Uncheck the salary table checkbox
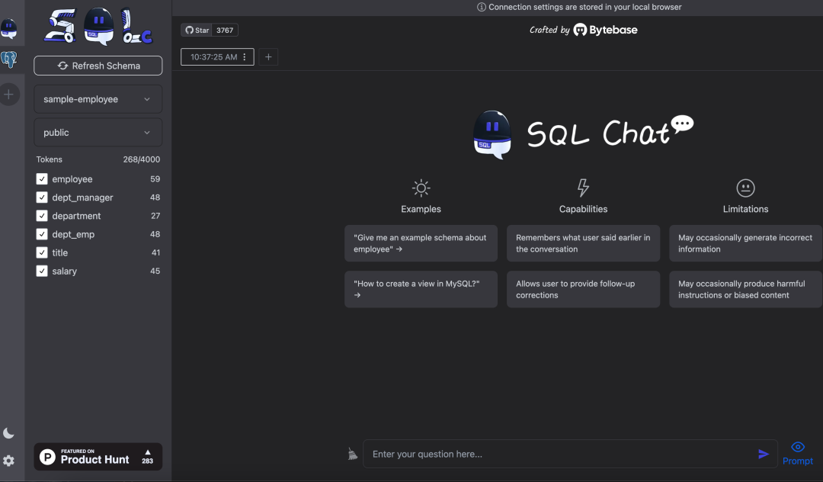The width and height of the screenshot is (823, 482). click(x=42, y=271)
